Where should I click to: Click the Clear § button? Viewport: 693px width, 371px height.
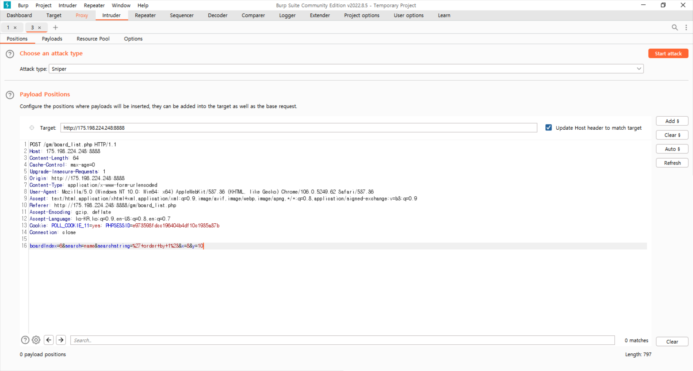672,135
